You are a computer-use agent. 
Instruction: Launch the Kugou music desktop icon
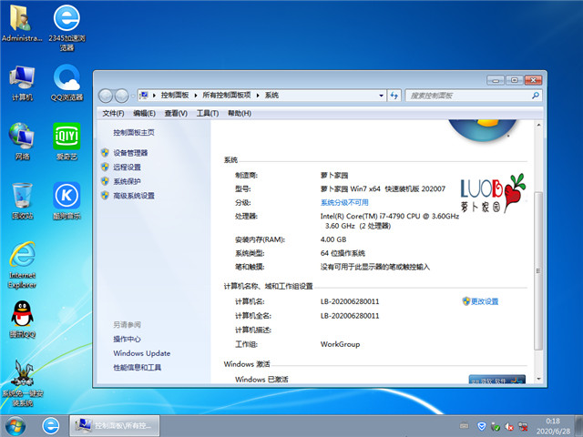(x=66, y=200)
